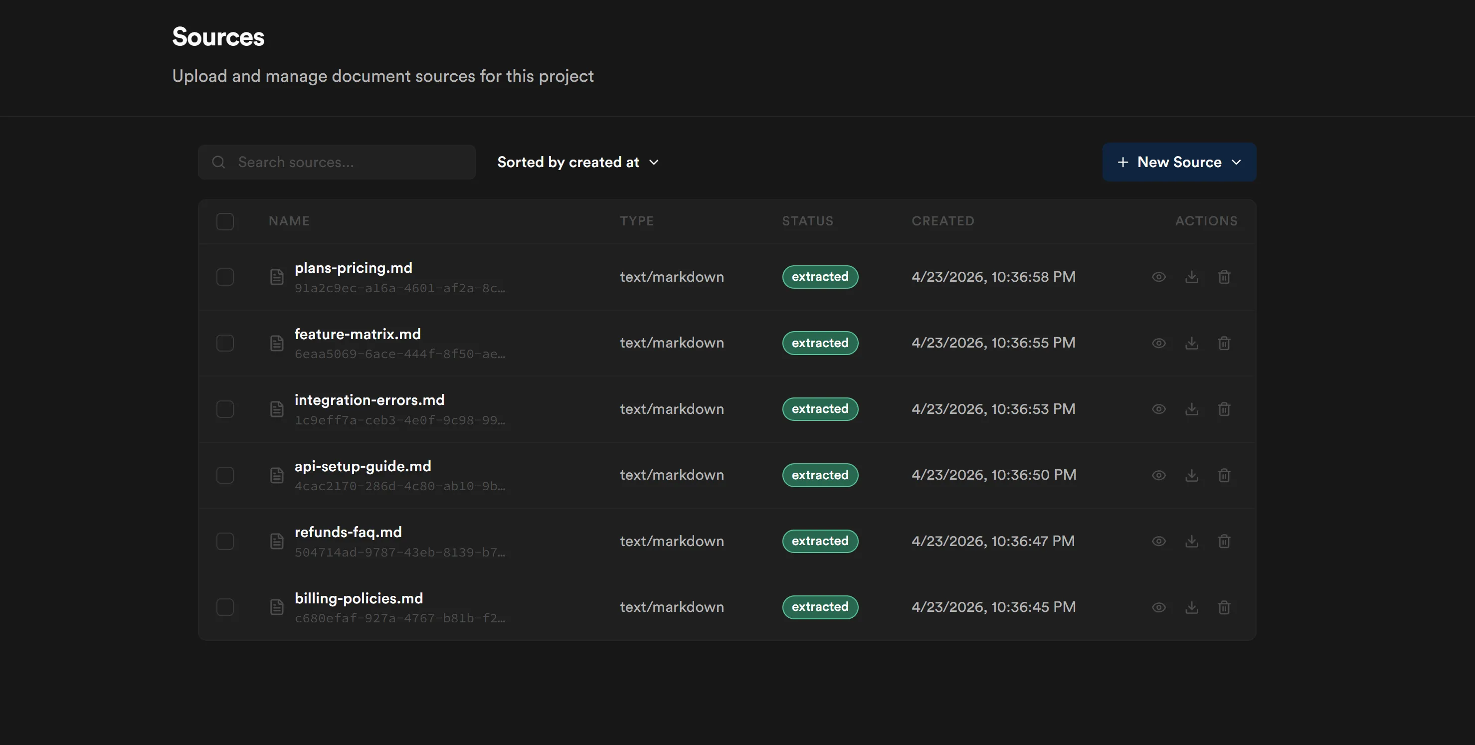This screenshot has width=1475, height=745.
Task: Click the file icon beside refunds-faq.md
Action: [x=277, y=541]
